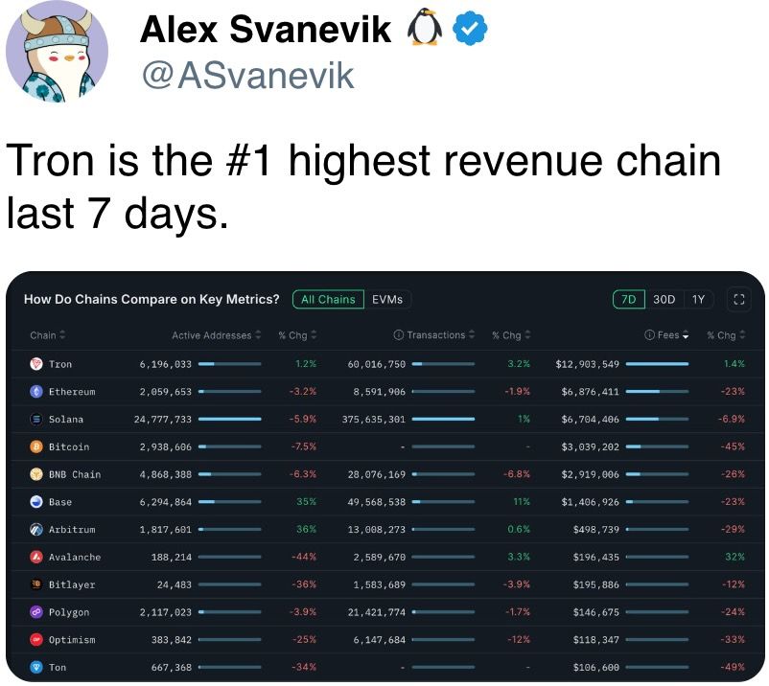Click the Bitcoin chain logo icon

[36, 446]
